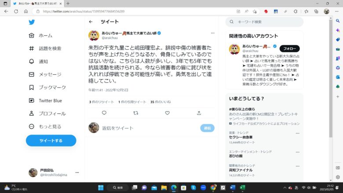Open File Explorer from taskbar
Screen dimensions: 343x193
coord(164,188)
